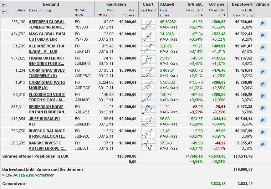271x189 pixels.
Task: Open Invesco Balanced Risk Allocation fund details
Action: pos(47,133)
